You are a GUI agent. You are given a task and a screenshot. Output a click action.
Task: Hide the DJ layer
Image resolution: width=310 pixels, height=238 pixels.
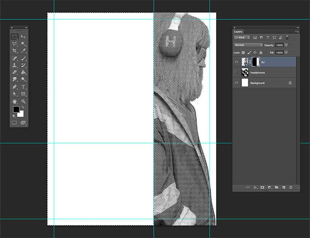click(x=236, y=62)
